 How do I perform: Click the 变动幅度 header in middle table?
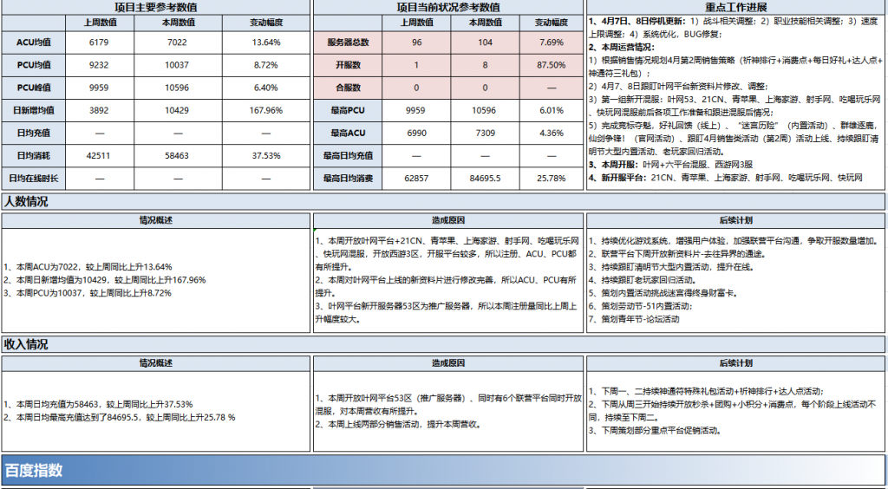pyautogui.click(x=551, y=23)
